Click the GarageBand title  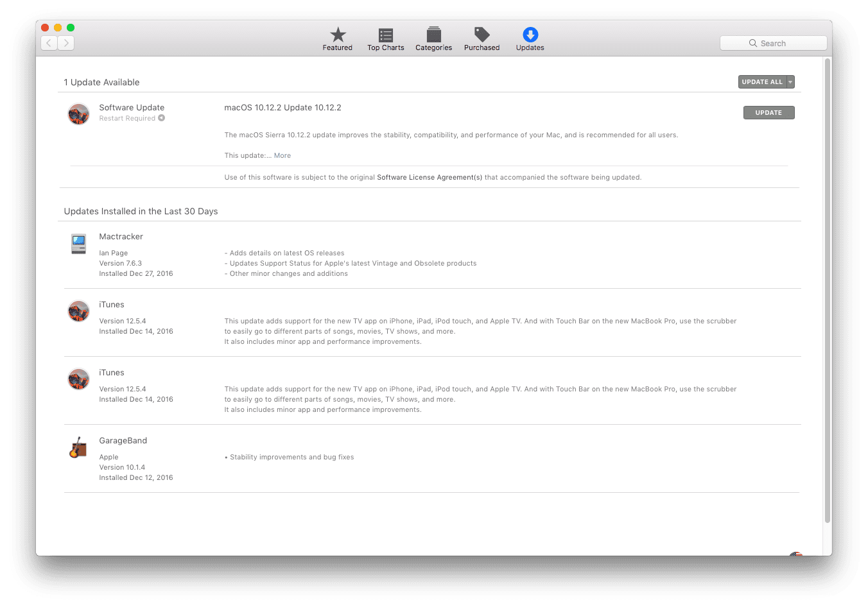[x=123, y=441]
